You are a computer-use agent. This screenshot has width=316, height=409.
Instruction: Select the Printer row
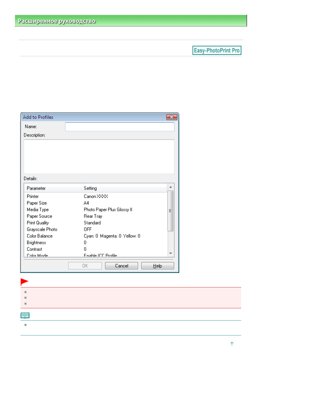[96, 196]
